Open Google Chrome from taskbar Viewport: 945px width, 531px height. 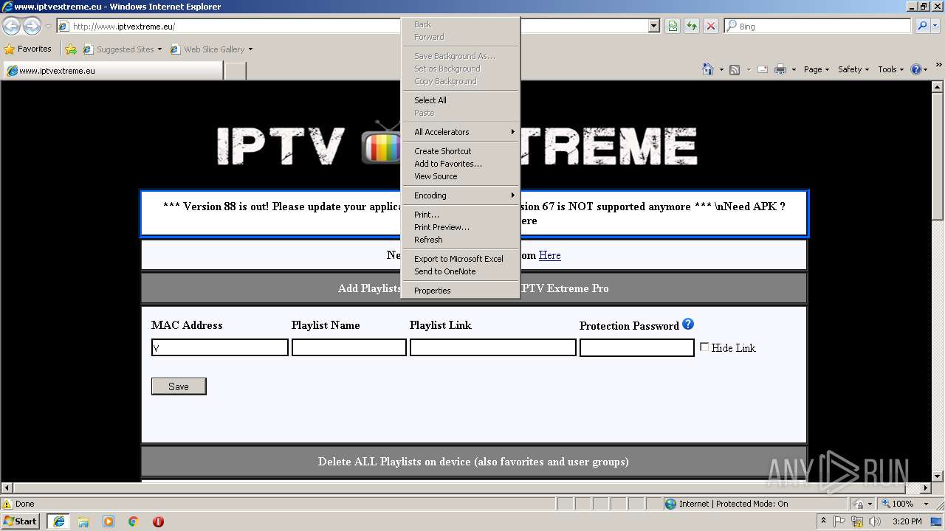click(134, 521)
